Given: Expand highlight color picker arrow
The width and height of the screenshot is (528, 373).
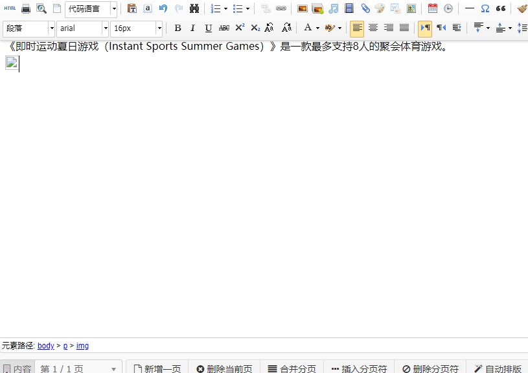Looking at the screenshot, I should 339,28.
